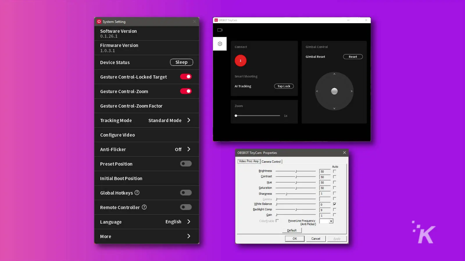This screenshot has width=465, height=261.
Task: Close the System Setting window
Action: click(x=194, y=21)
